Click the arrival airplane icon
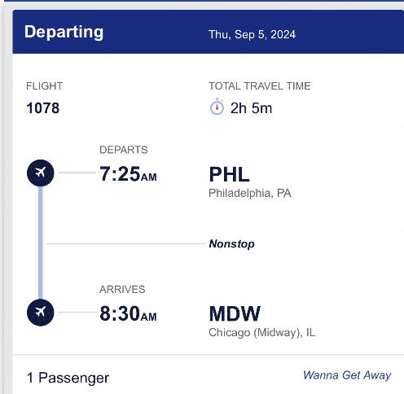 click(x=41, y=313)
